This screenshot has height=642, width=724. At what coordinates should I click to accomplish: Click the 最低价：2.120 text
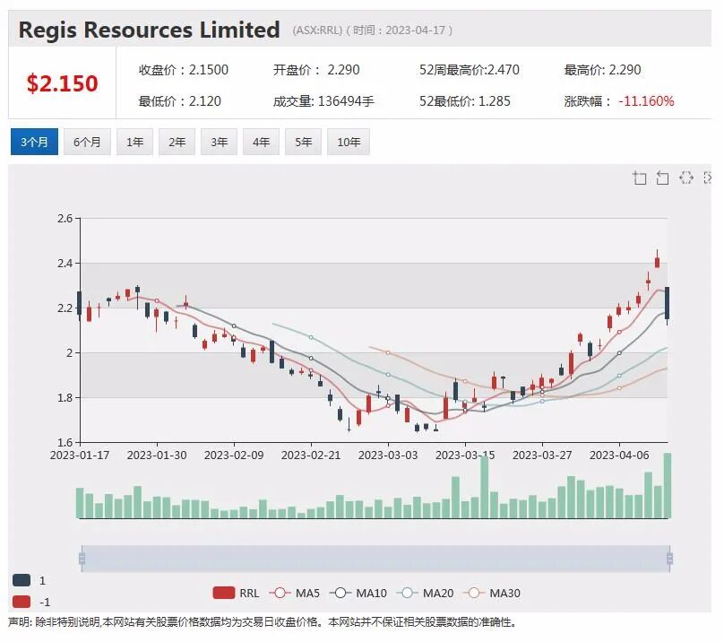click(x=179, y=100)
